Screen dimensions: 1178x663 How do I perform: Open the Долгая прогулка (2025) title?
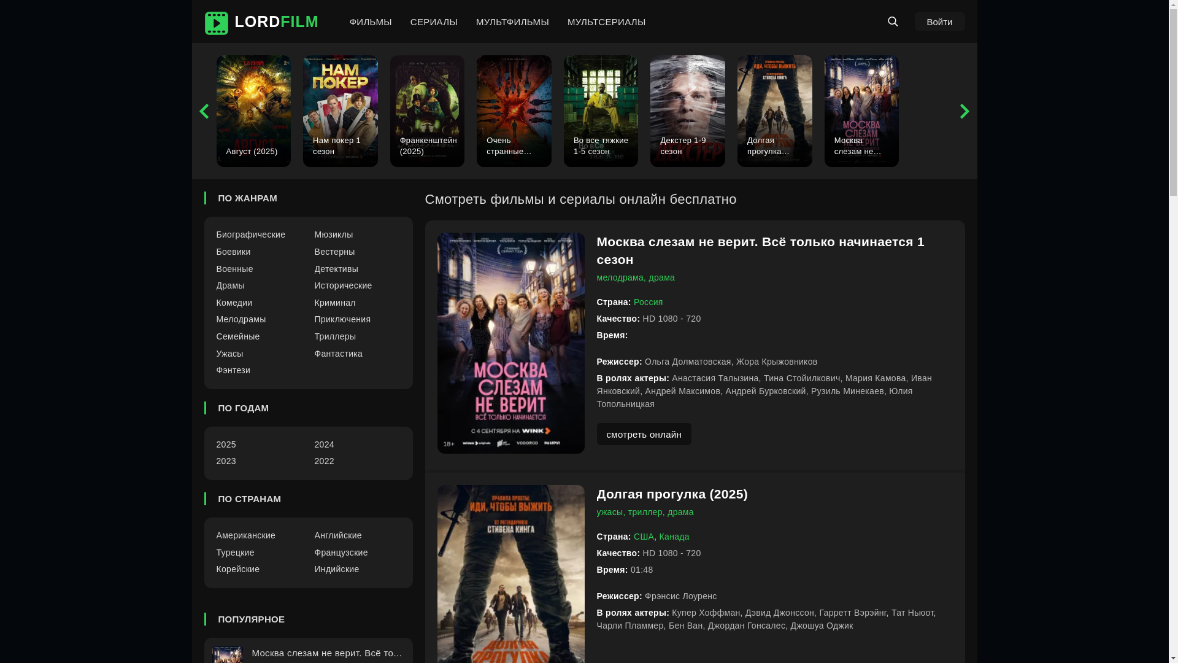[x=672, y=494]
